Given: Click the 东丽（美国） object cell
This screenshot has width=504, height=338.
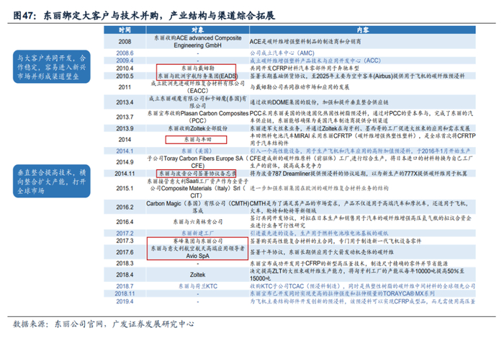Looking at the screenshot, I should click(198, 151).
